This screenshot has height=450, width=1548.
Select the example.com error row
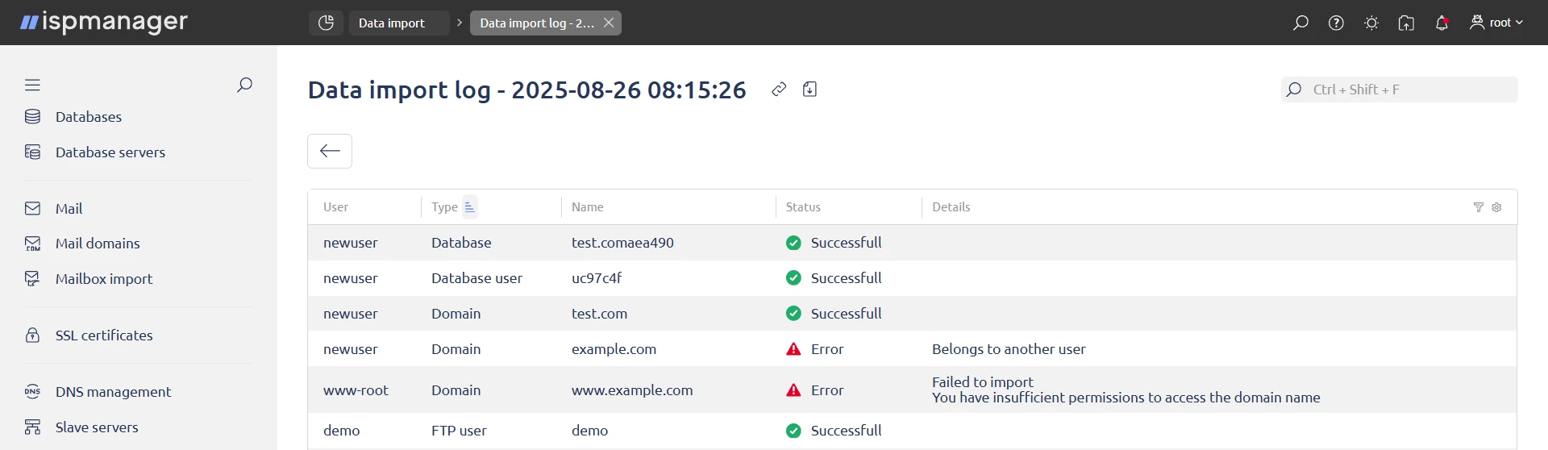[912, 349]
